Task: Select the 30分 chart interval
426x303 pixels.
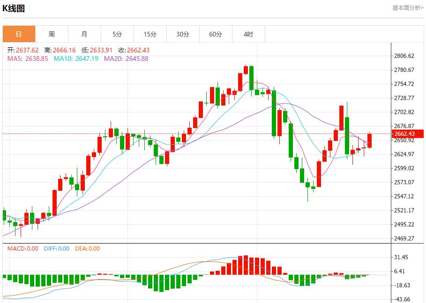Action: [183, 34]
